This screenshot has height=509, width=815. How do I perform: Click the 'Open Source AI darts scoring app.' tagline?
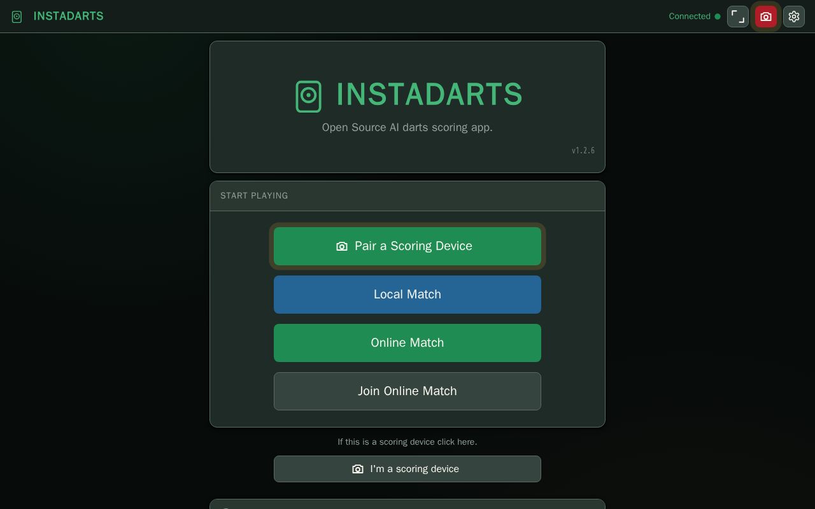tap(407, 127)
